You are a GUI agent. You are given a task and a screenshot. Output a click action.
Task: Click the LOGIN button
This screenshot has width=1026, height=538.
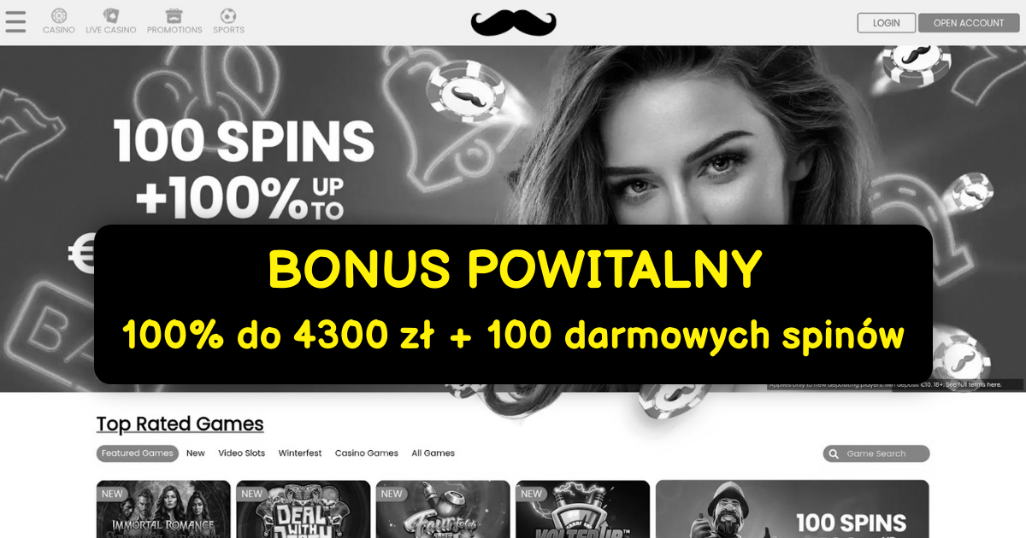click(x=887, y=23)
